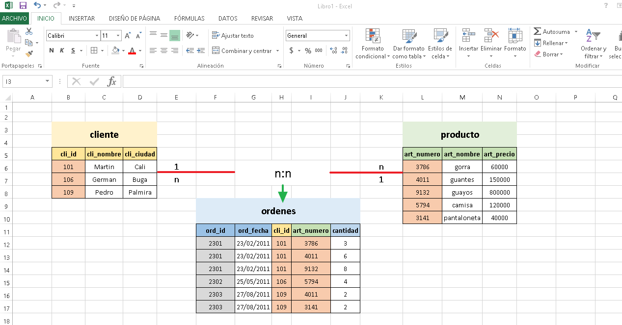The height and width of the screenshot is (325, 622).
Task: Open the Name Box dropdown arrow
Action: (48, 81)
